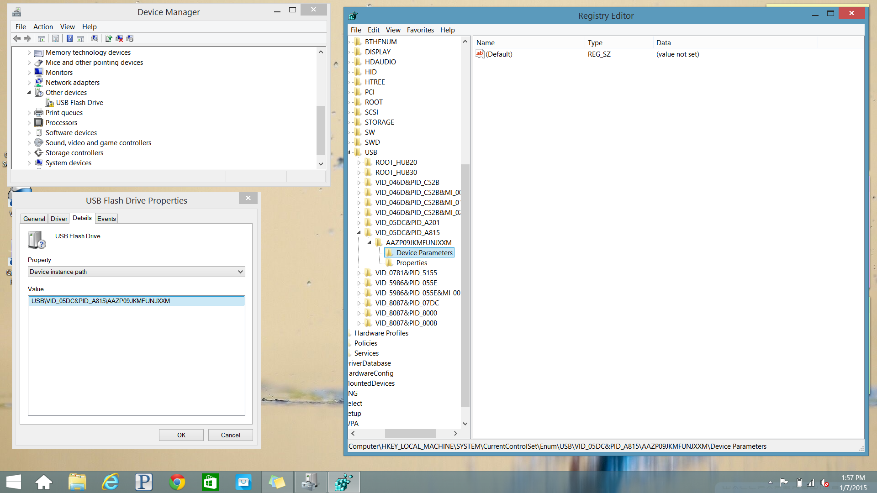Open the Pandora app on the taskbar
877x493 pixels.
pos(143,482)
